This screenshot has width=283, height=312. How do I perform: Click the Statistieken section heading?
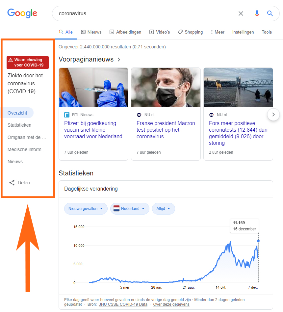76,173
